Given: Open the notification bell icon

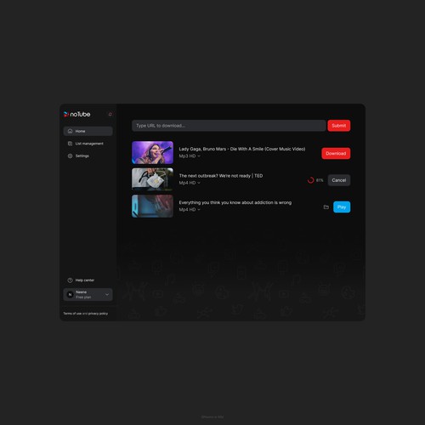Looking at the screenshot, I should click(x=110, y=114).
